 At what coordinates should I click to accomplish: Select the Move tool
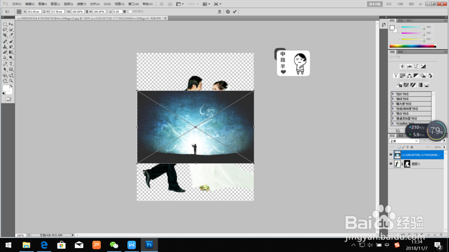[11, 24]
